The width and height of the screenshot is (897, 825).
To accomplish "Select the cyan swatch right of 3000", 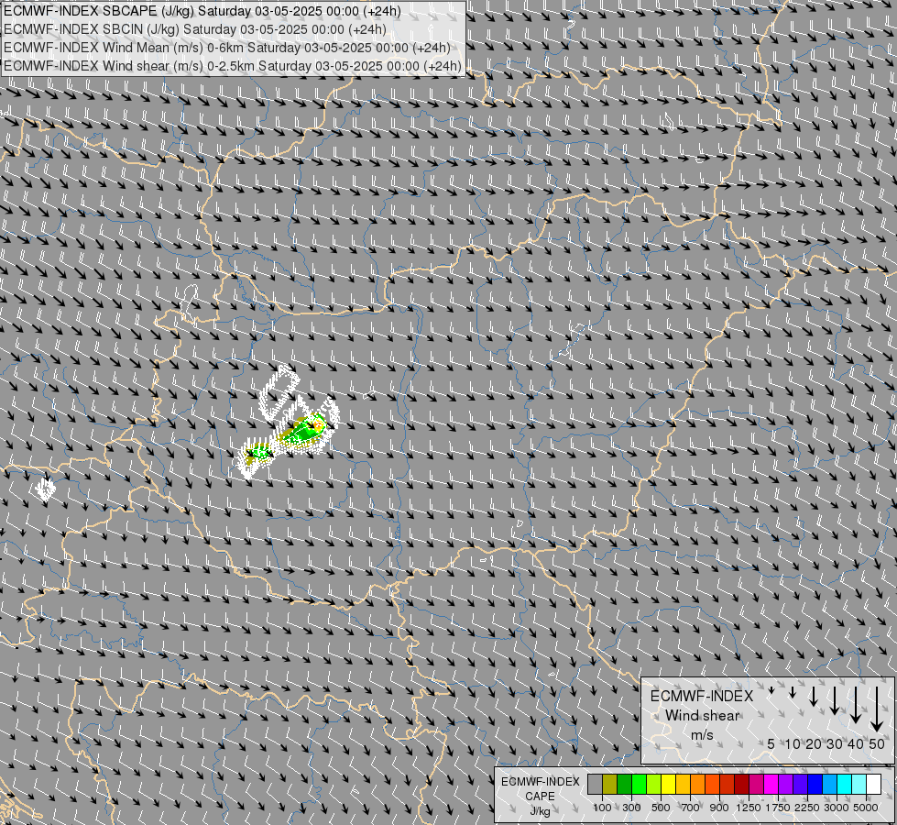I will (x=845, y=785).
